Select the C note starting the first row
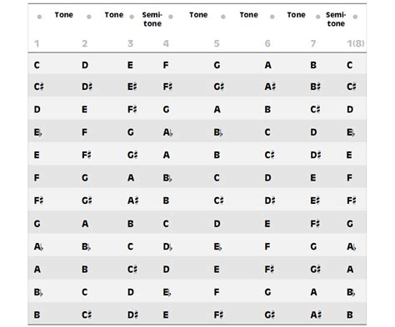 [x=37, y=65]
